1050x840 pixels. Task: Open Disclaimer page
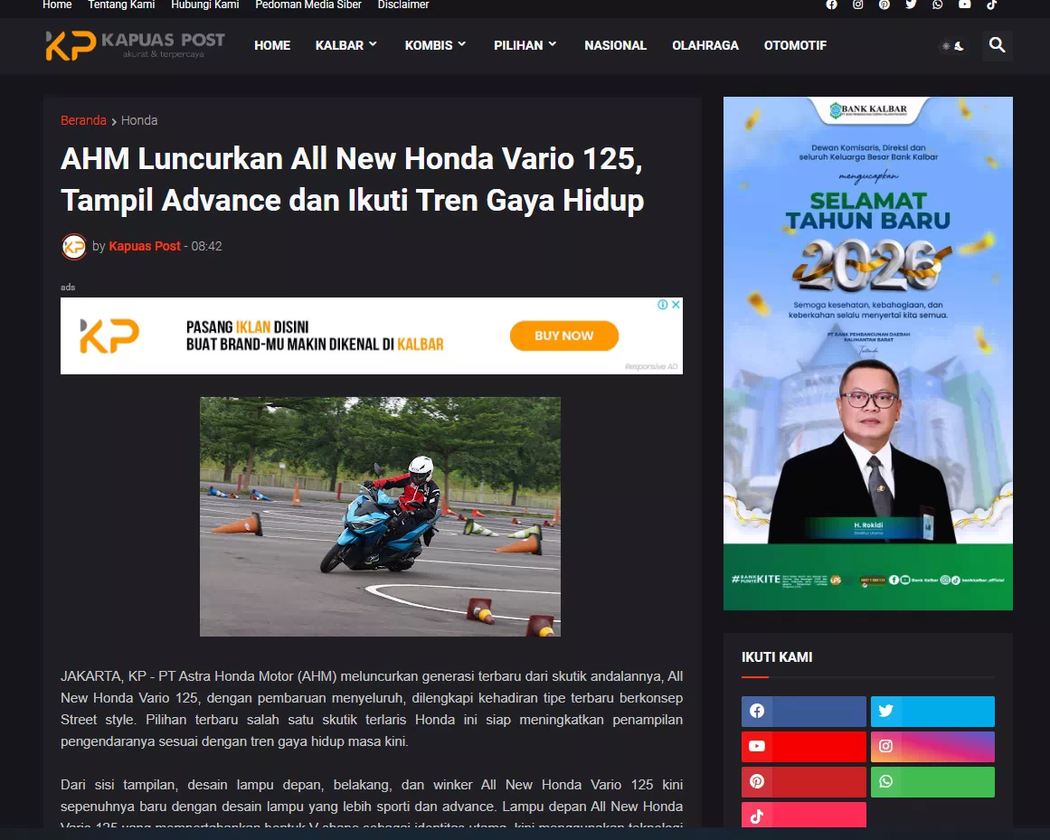point(403,5)
